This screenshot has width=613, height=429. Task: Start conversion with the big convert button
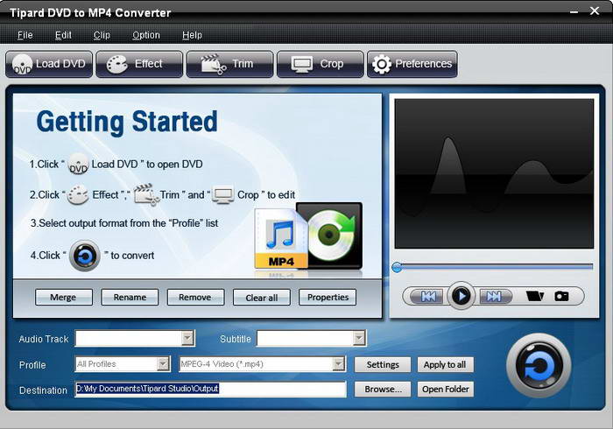[539, 366]
